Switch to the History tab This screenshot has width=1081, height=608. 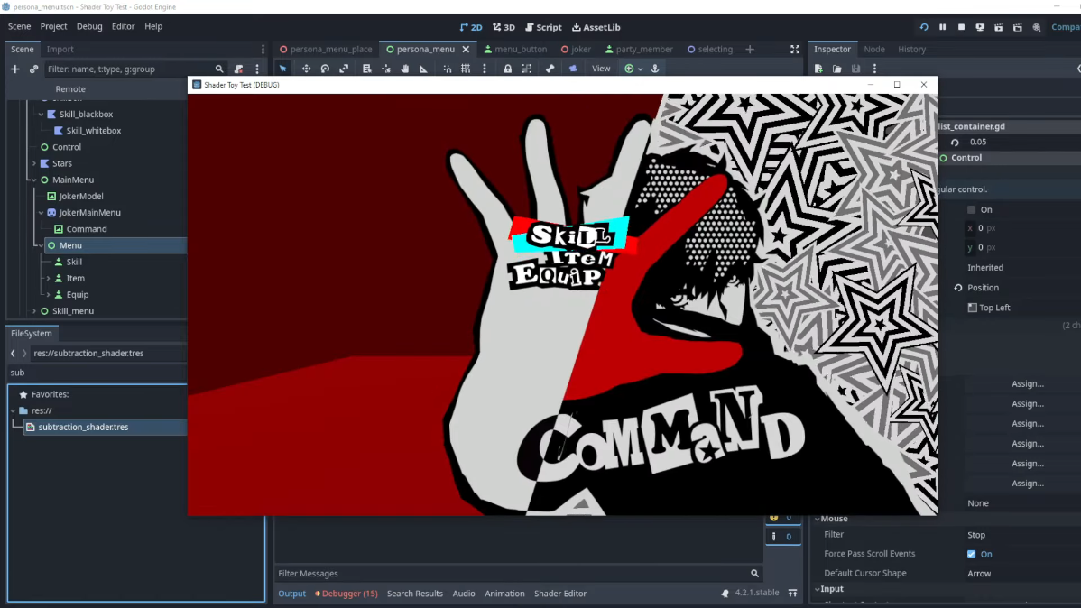pyautogui.click(x=911, y=49)
